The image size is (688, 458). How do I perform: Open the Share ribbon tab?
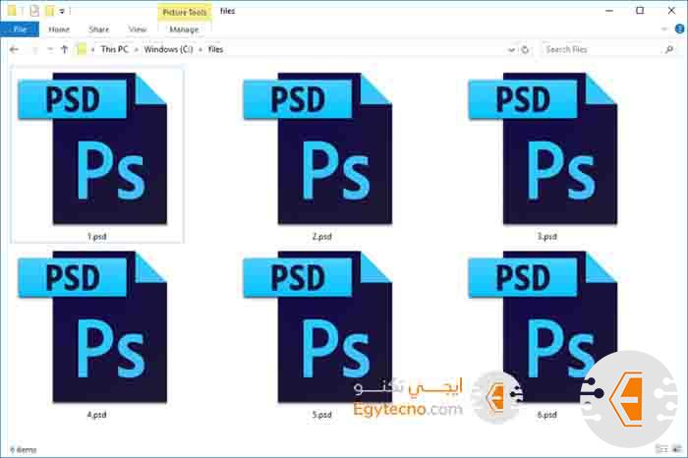(98, 29)
